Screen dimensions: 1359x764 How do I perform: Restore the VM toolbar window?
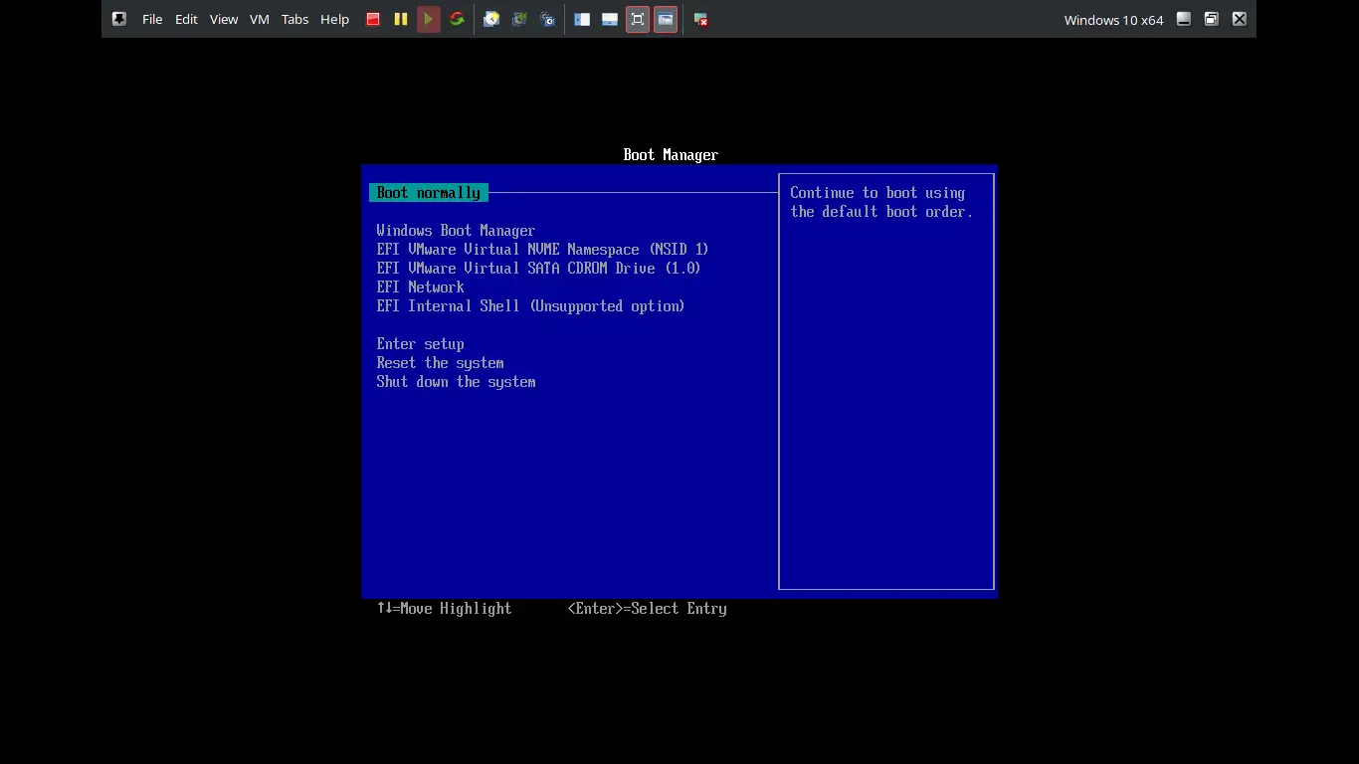pyautogui.click(x=1212, y=19)
